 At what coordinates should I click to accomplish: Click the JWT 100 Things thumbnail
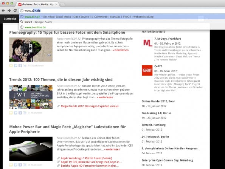(31, 97)
